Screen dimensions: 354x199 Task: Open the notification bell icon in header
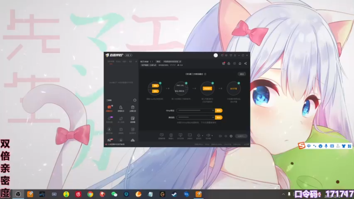click(240, 63)
